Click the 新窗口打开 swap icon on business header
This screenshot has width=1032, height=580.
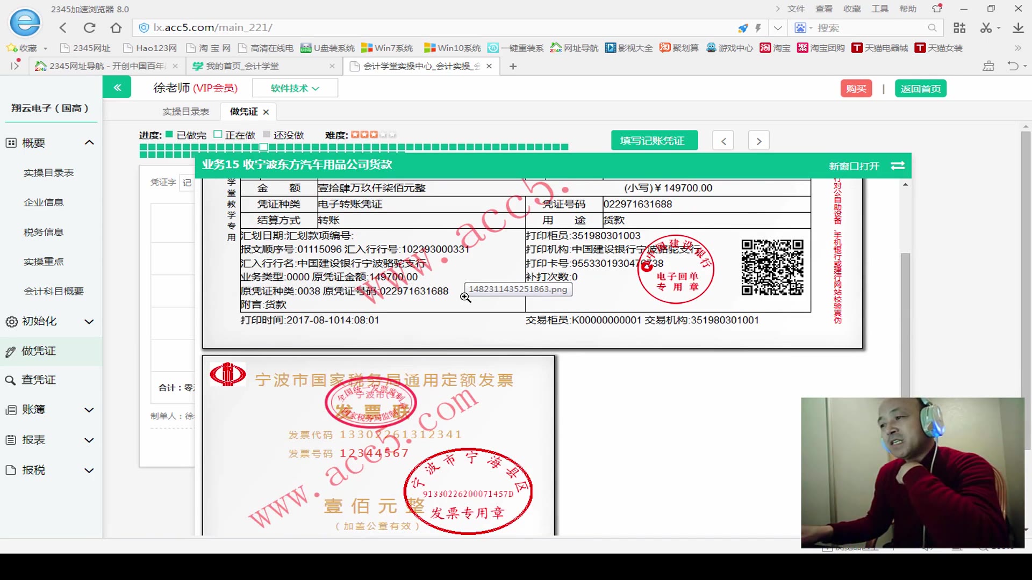898,166
